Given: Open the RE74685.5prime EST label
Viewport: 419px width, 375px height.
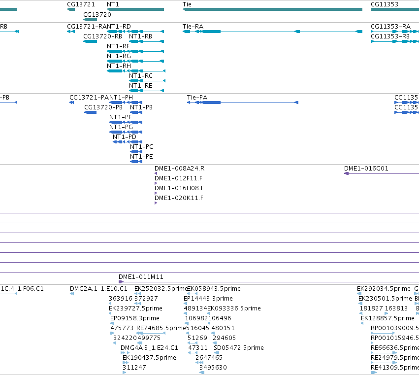Looking at the screenshot, I should (x=161, y=329).
